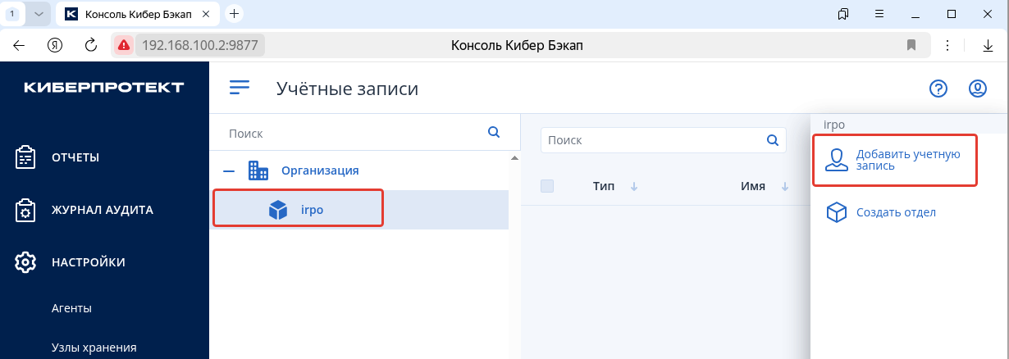1009x359 pixels.
Task: Open the tab list dropdown chevron
Action: pyautogui.click(x=39, y=14)
